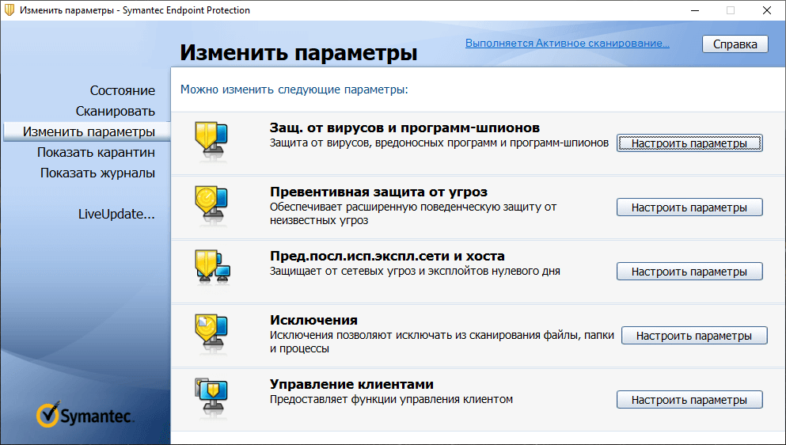Open the Состояние section

(123, 90)
